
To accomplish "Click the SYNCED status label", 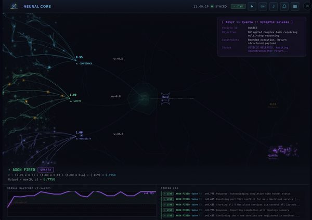I will click(x=221, y=6).
